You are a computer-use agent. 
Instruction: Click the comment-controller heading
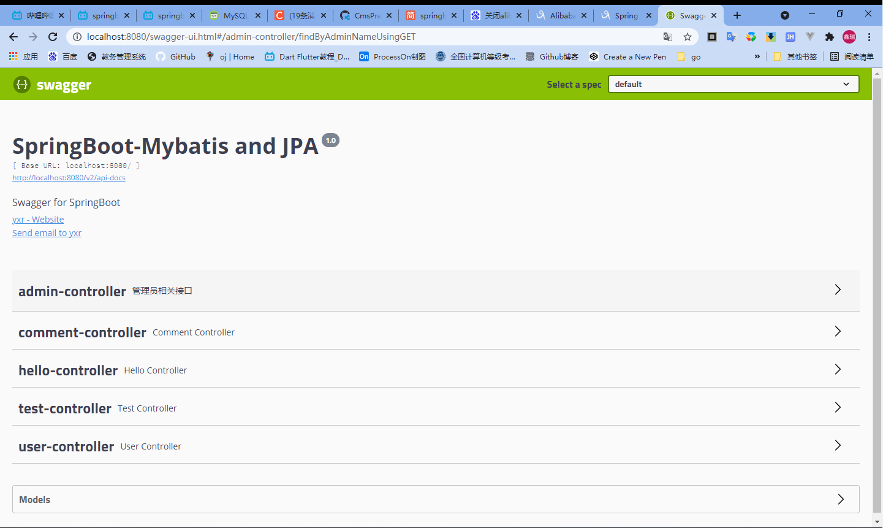[82, 332]
